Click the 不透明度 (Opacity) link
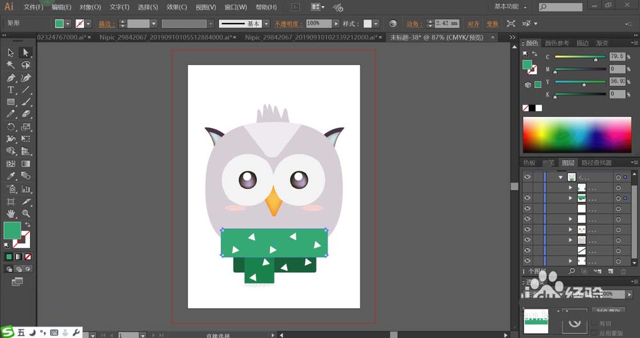The height and width of the screenshot is (338, 640). (288, 24)
